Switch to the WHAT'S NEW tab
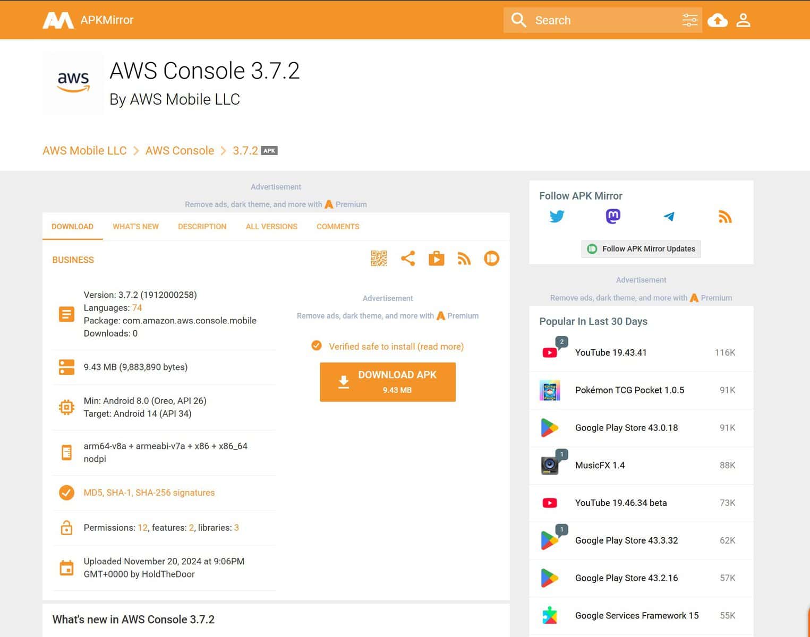Image resolution: width=810 pixels, height=637 pixels. pos(135,227)
